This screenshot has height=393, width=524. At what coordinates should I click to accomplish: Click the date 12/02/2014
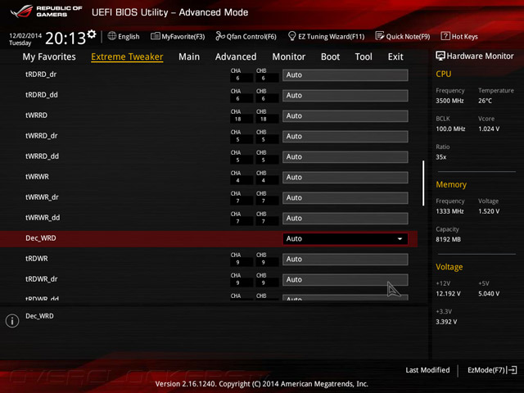[25, 35]
